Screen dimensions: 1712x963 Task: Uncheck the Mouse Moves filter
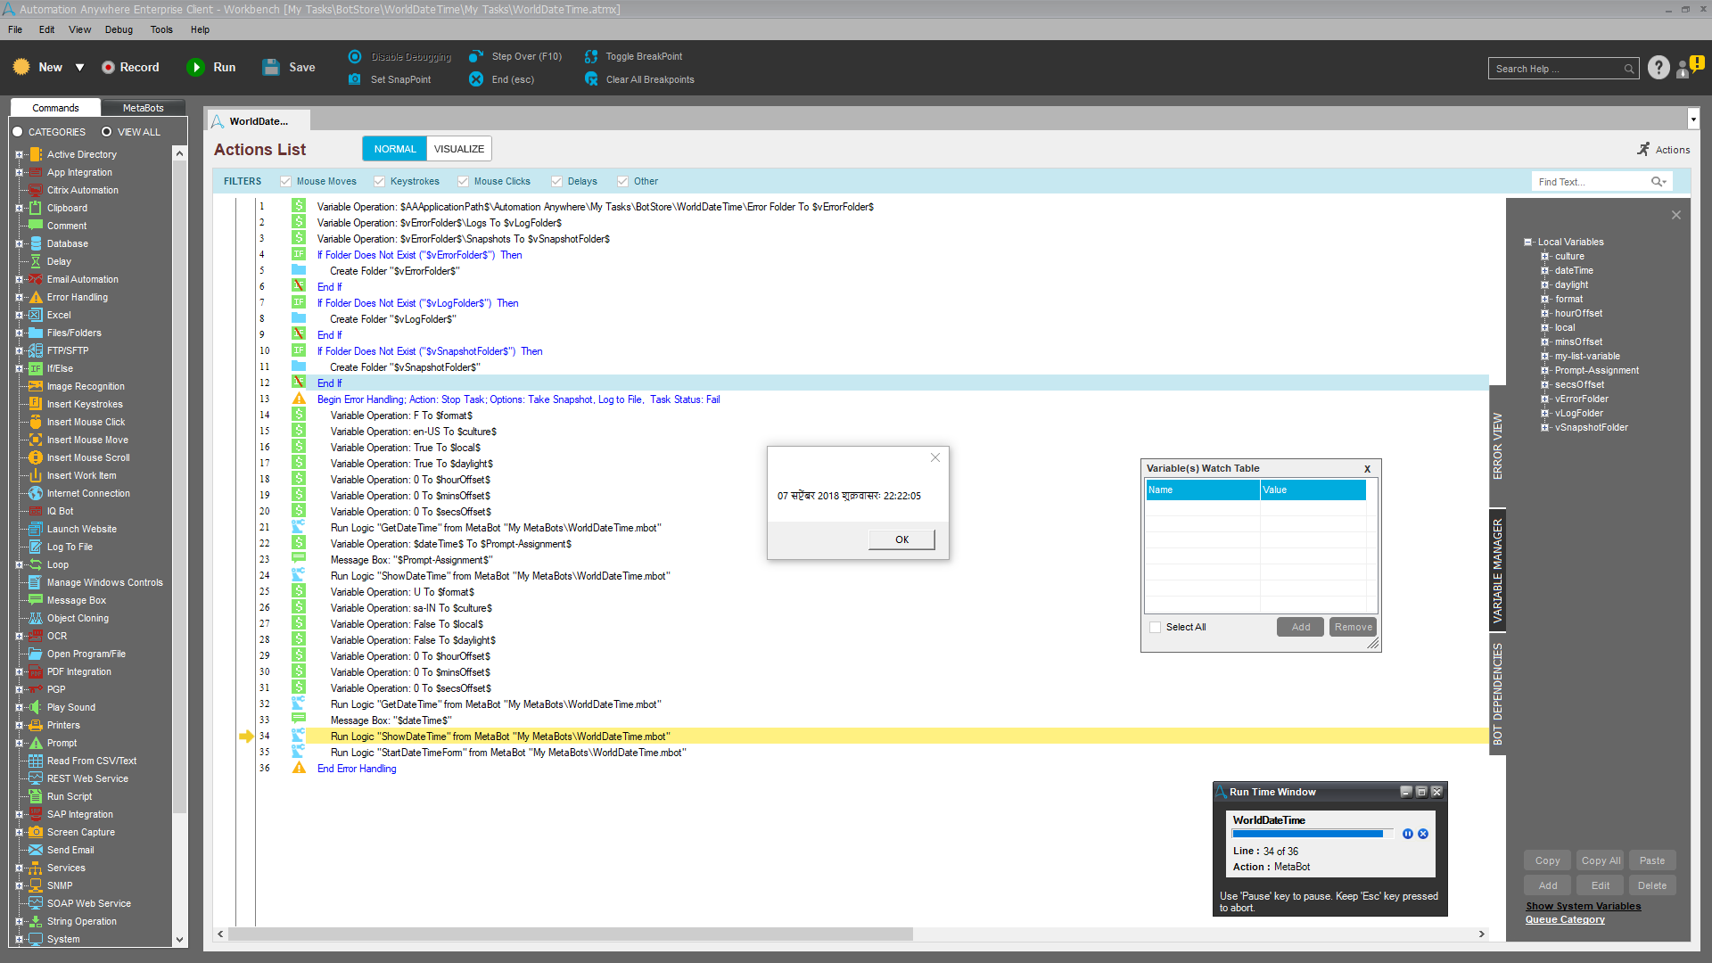(286, 182)
